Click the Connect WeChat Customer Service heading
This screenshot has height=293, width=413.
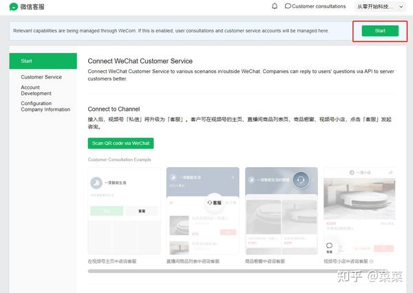pyautogui.click(x=140, y=61)
